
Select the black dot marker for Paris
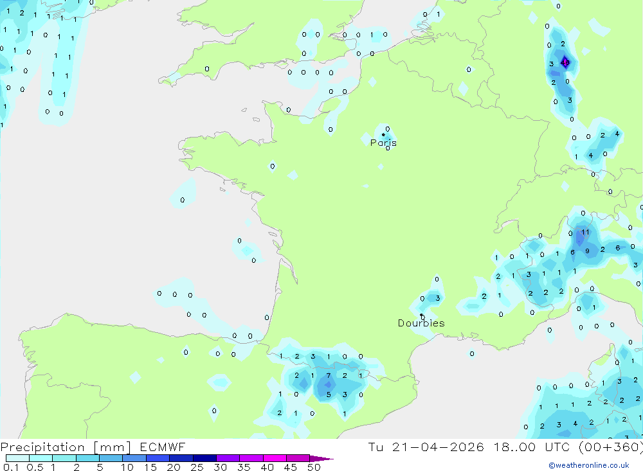[383, 134]
